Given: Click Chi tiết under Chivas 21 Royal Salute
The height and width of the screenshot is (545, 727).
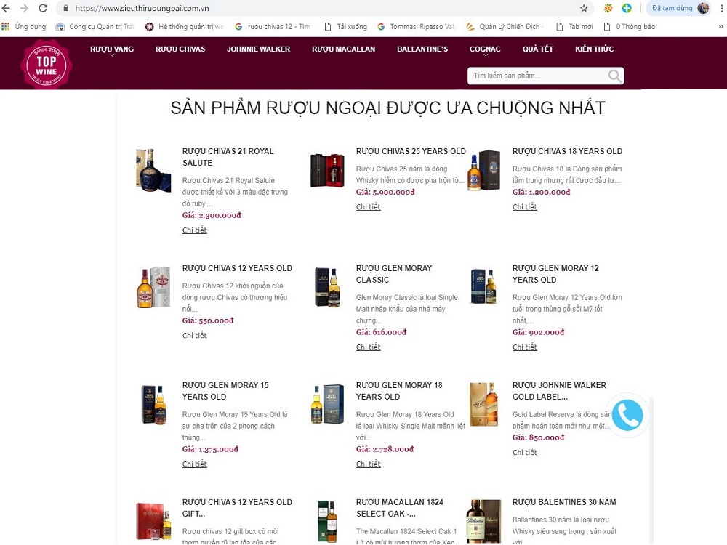Looking at the screenshot, I should [x=194, y=230].
